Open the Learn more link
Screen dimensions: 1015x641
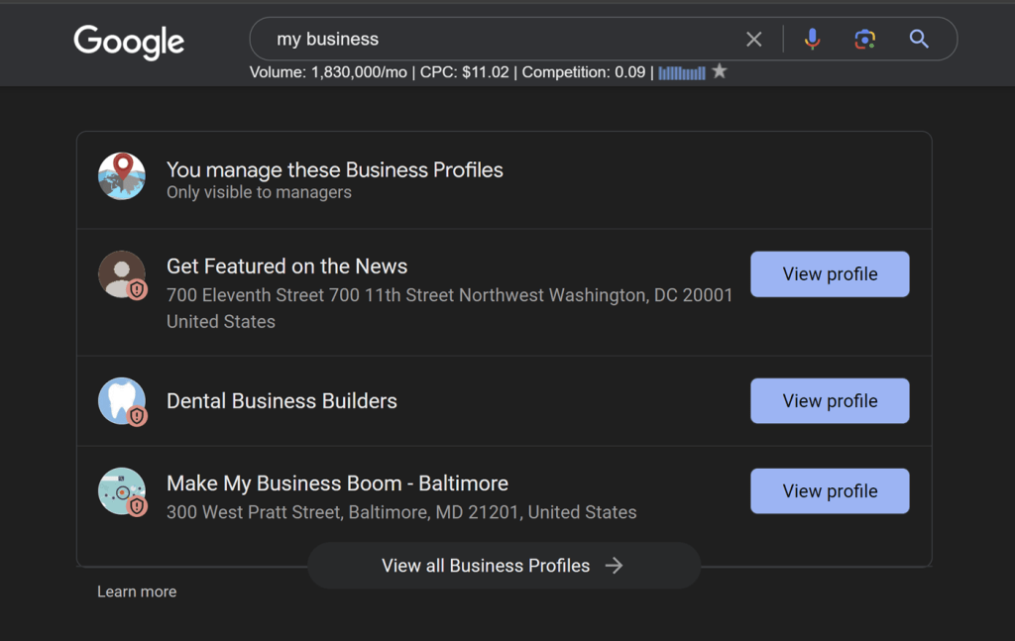(137, 591)
